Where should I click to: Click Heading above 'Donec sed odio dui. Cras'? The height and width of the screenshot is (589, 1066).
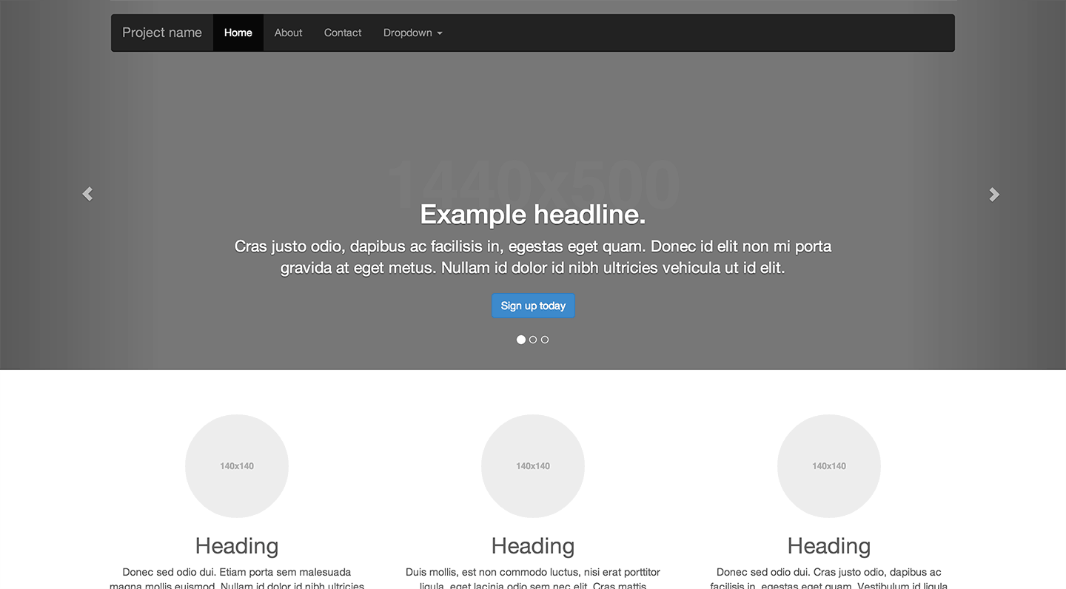(829, 546)
